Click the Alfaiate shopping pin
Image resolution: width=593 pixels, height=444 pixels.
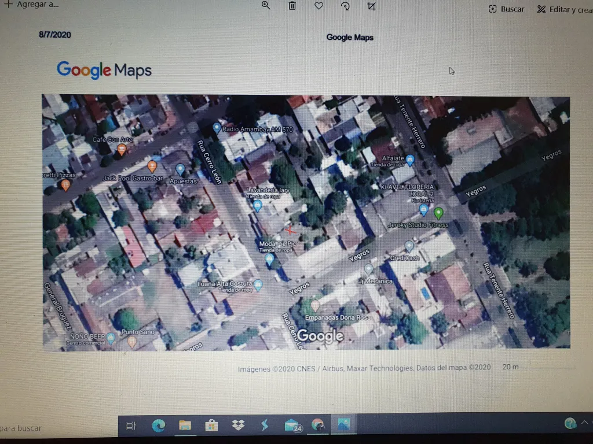pos(410,160)
